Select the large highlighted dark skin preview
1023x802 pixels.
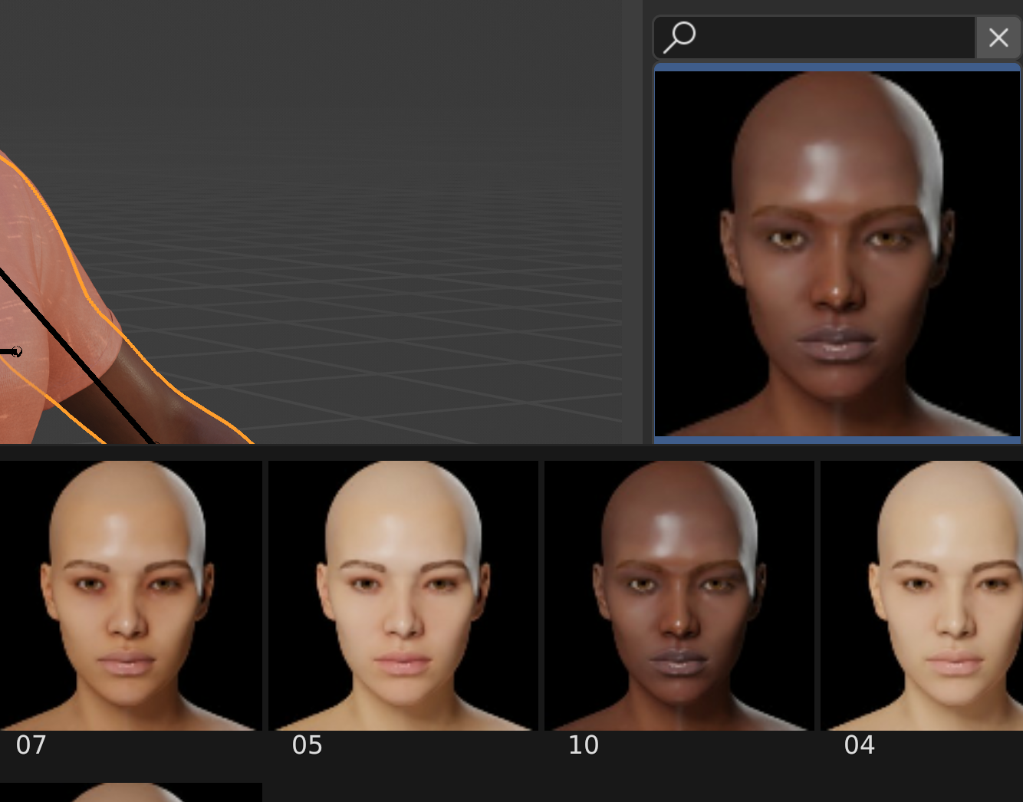pos(837,253)
